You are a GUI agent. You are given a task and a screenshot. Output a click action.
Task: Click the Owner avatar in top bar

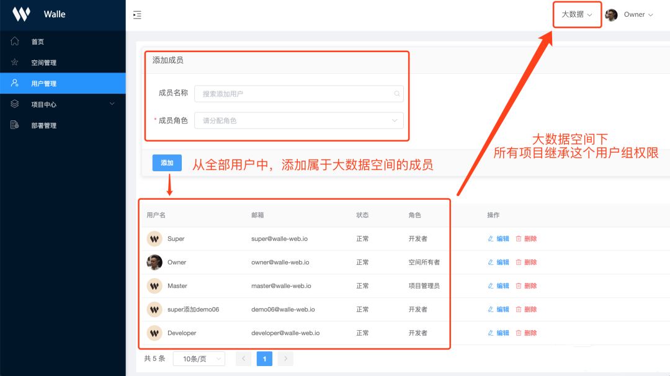point(612,15)
